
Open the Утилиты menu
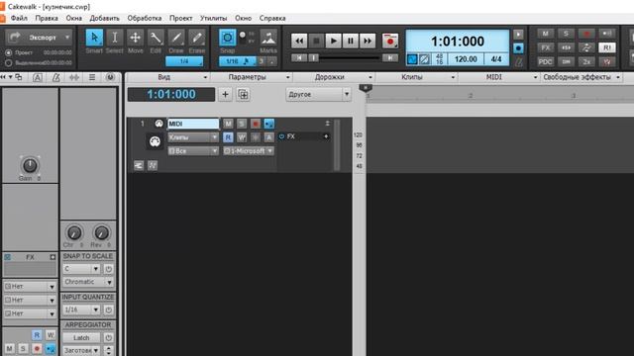tap(214, 18)
